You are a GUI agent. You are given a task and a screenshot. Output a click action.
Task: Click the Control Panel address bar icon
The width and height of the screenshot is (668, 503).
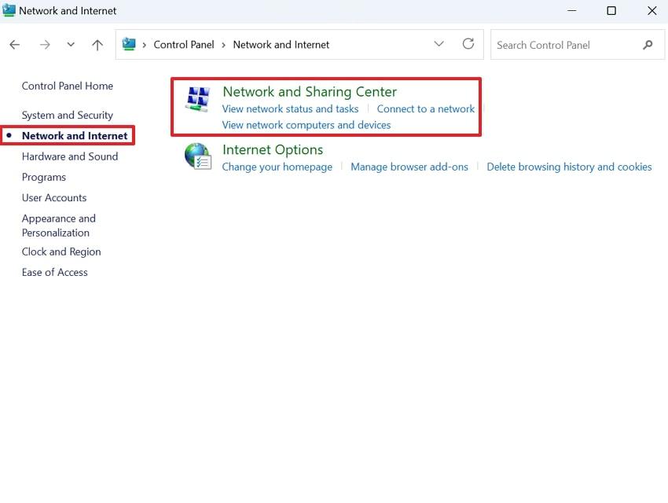[129, 44]
